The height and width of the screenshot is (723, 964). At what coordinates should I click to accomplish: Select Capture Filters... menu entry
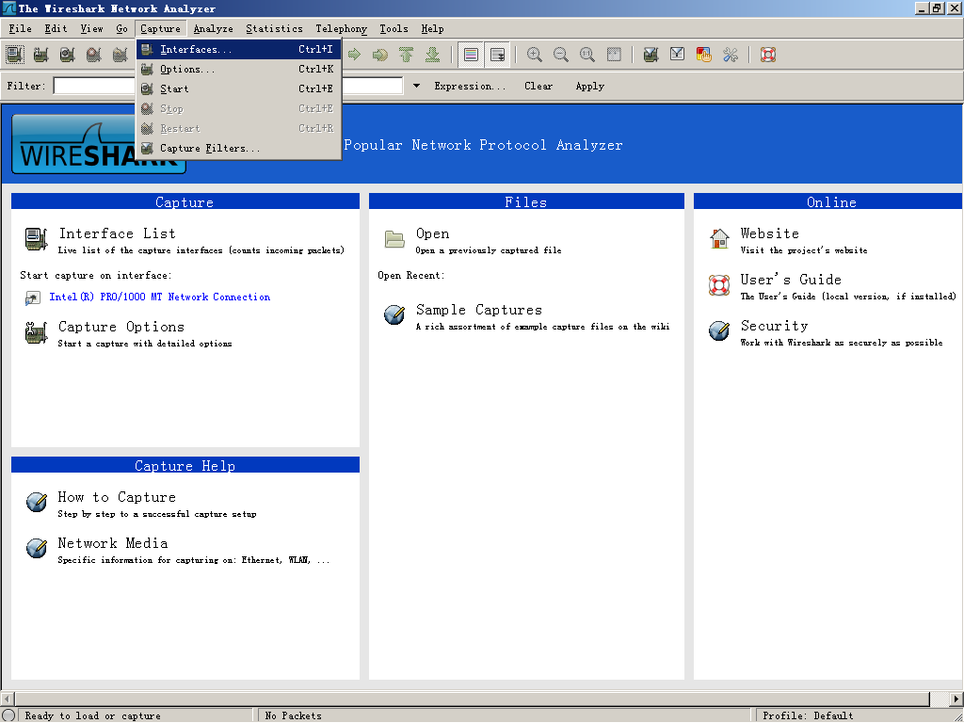(238, 148)
